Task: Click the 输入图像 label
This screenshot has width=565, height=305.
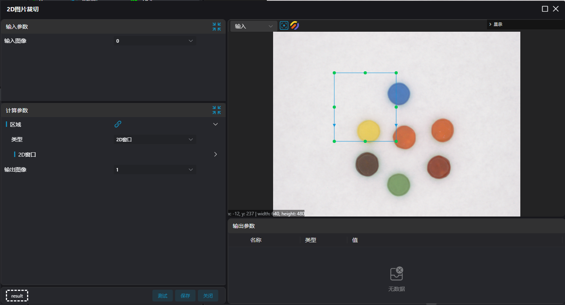Action: tap(15, 41)
